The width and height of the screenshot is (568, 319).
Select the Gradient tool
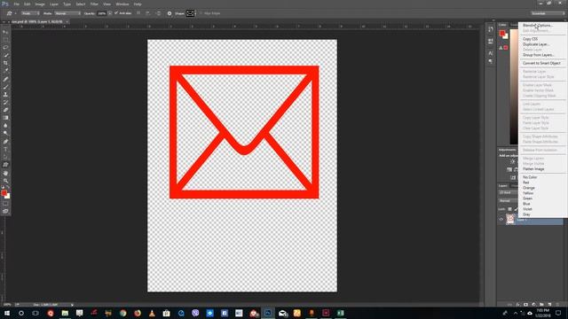(5, 118)
